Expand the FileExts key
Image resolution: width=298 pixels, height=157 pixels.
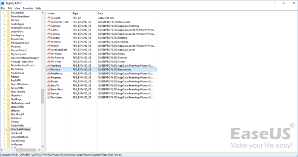(4, 20)
